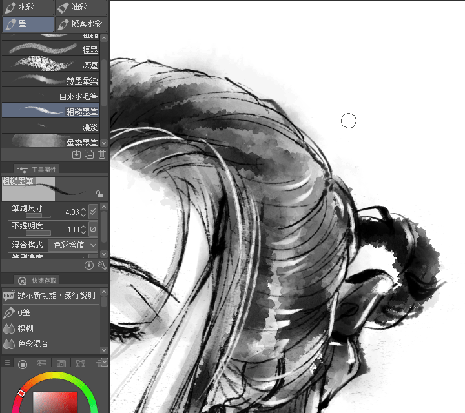The width and height of the screenshot is (465, 413).
Task: Decrease the brush size value 4.03
Action: click(83, 214)
